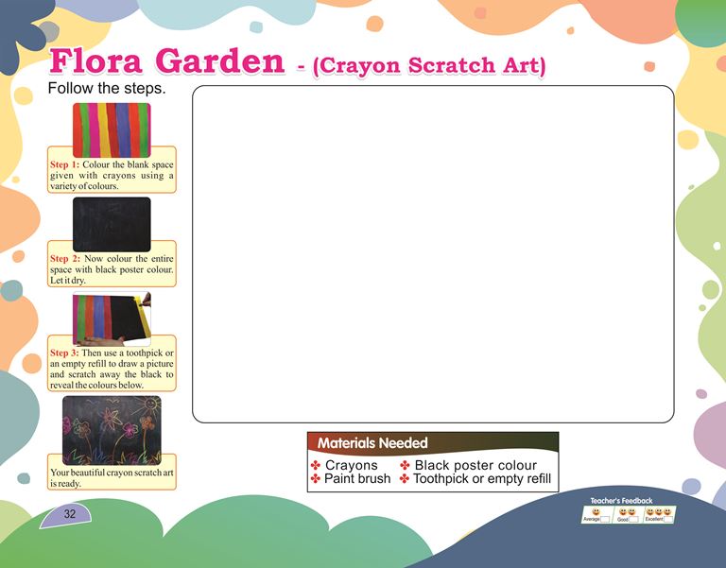
Task: Click the bullet beside Toothpick or empty refill
Action: click(405, 478)
